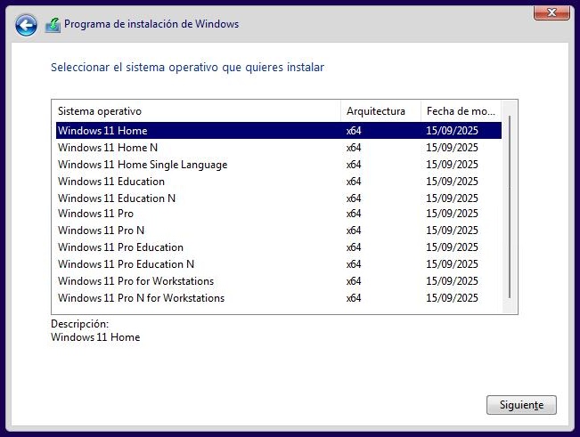Image resolution: width=580 pixels, height=437 pixels.
Task: Select Windows 11 Pro for Workstations
Action: point(279,281)
